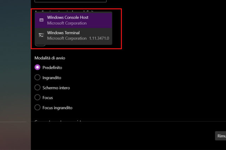The height and width of the screenshot is (150, 226).
Task: Click the Windows Terminal version number 1.11.3471.0
Action: click(x=99, y=38)
